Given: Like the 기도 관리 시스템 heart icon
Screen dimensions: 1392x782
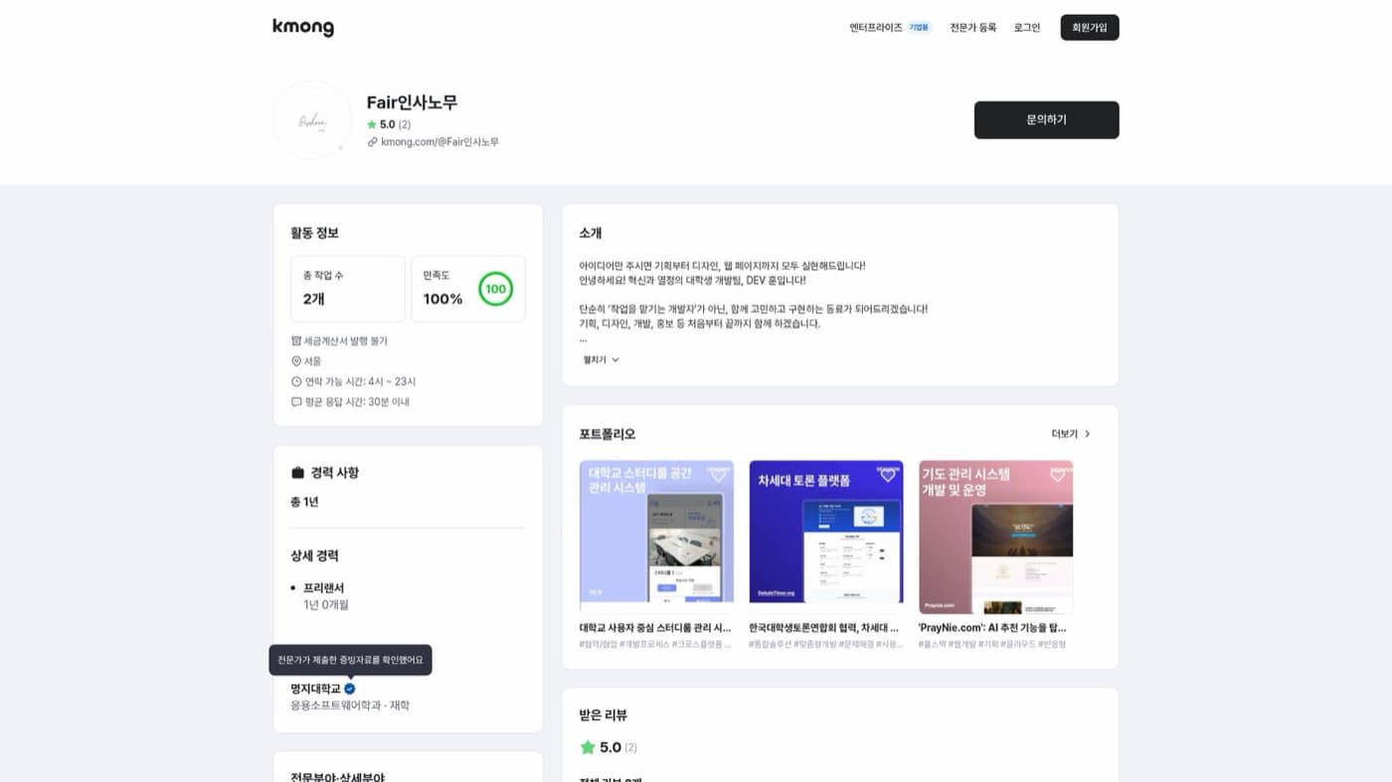Looking at the screenshot, I should point(1058,475).
